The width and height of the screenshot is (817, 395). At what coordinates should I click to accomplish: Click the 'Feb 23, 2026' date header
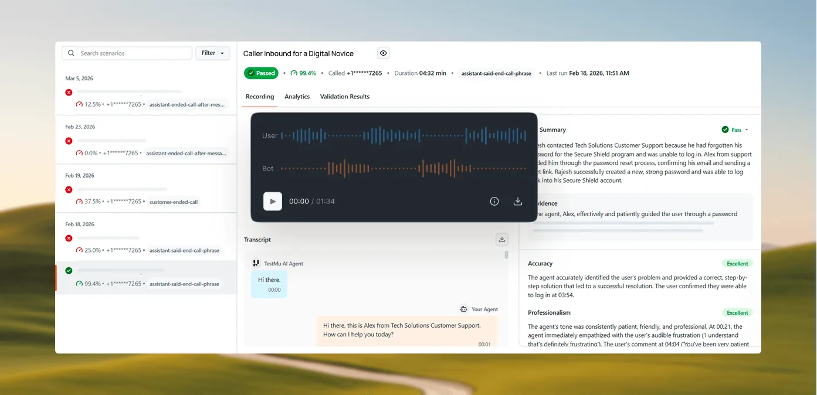pos(80,127)
